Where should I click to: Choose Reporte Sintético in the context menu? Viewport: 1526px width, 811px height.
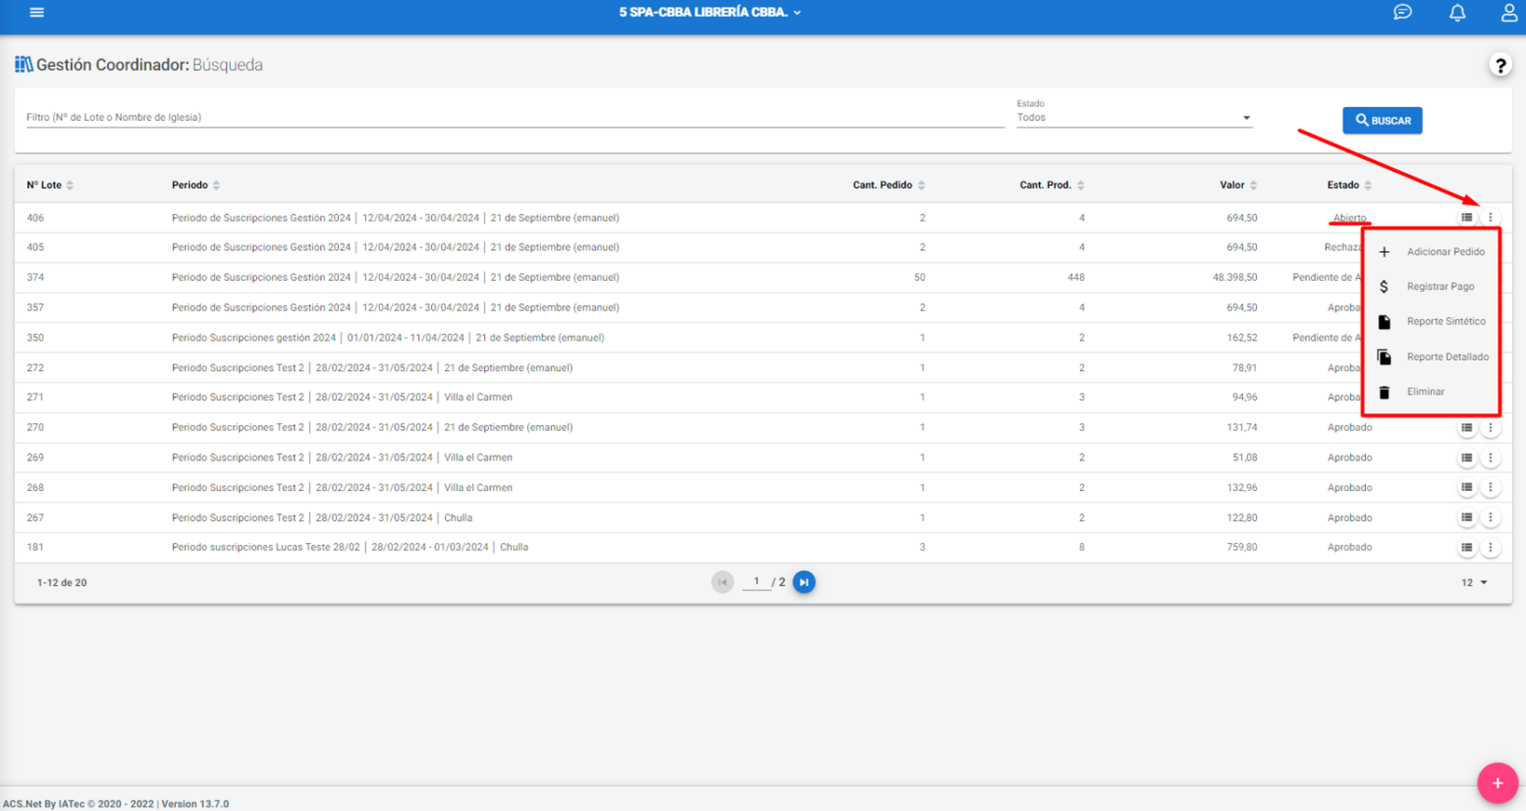[1431, 322]
